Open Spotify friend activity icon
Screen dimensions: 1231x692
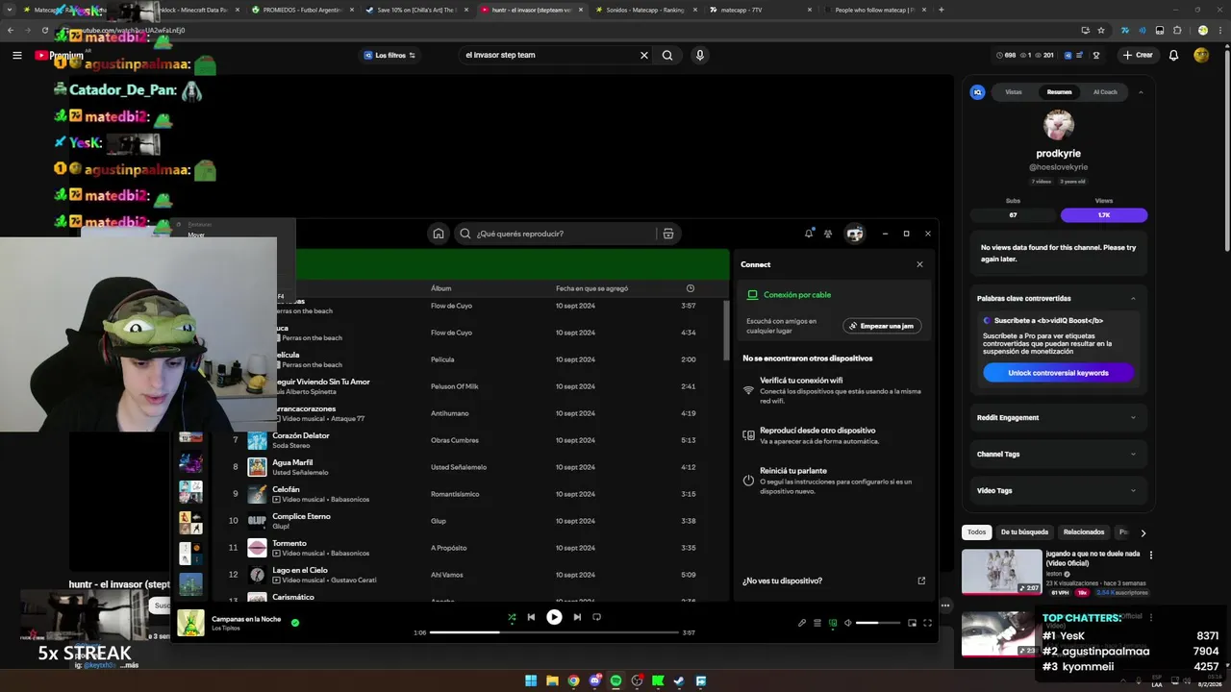coord(828,234)
